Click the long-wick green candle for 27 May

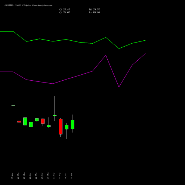[55, 115]
